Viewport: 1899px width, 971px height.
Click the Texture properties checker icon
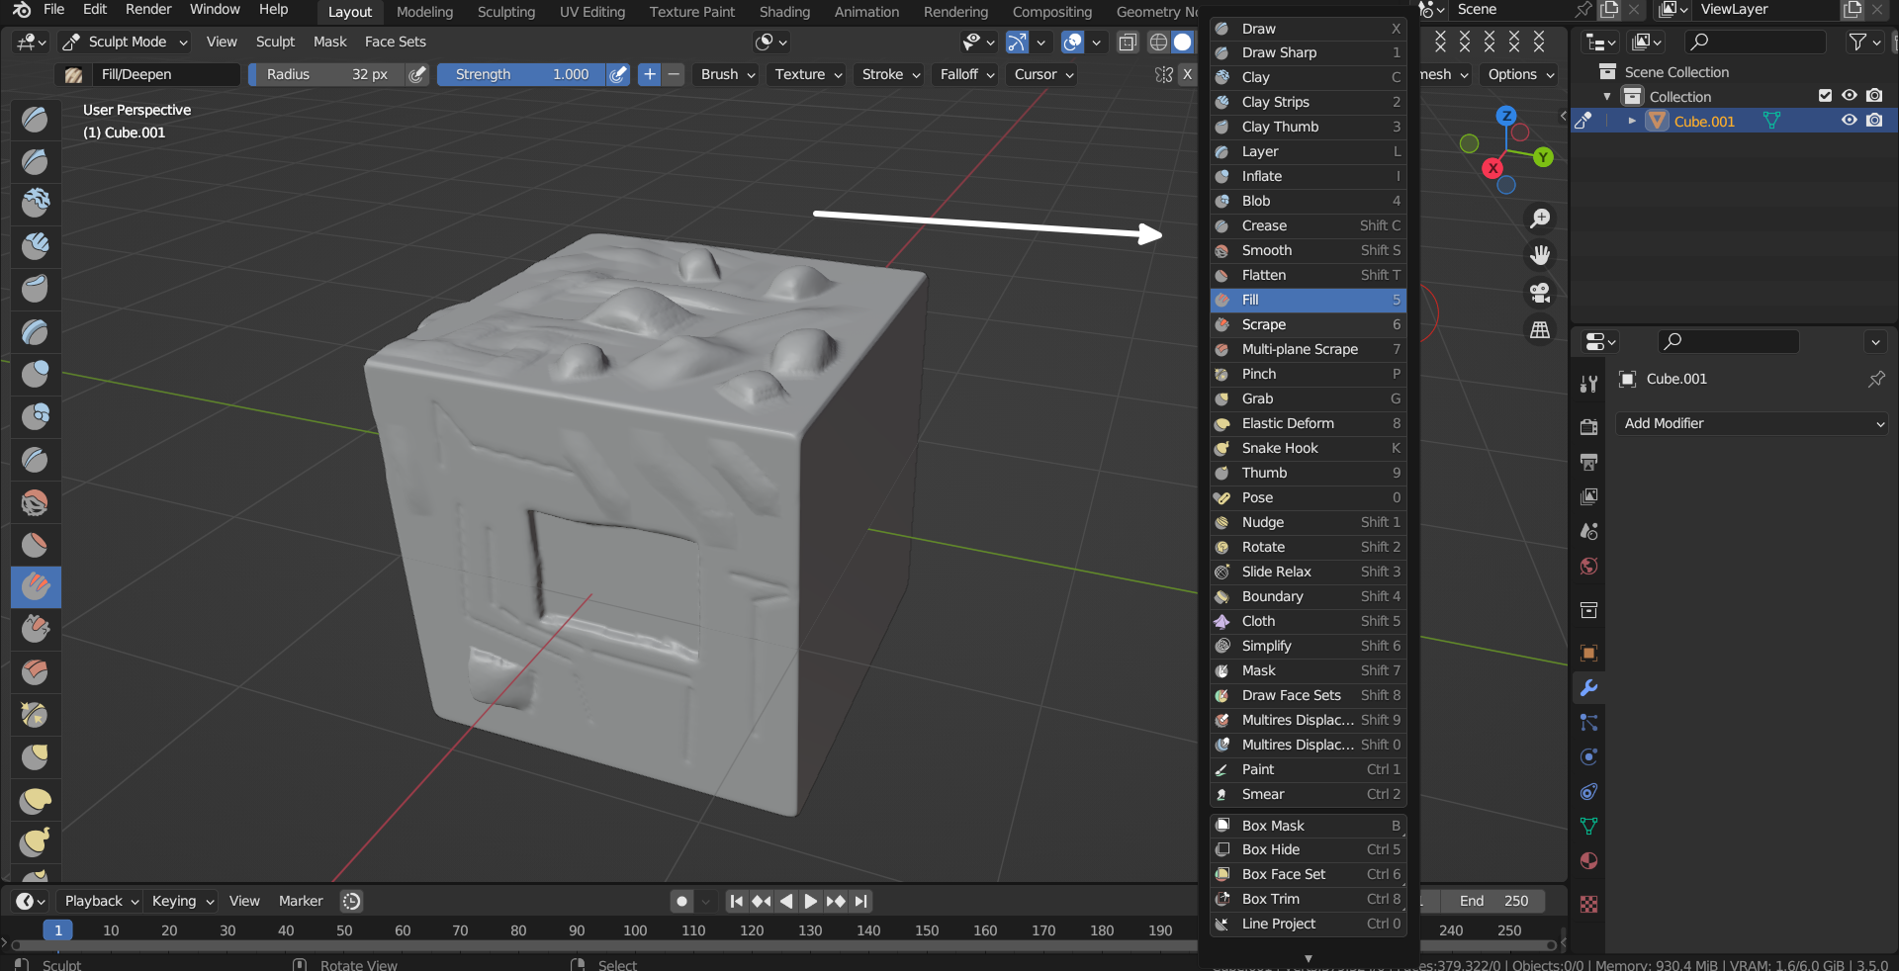(1588, 904)
